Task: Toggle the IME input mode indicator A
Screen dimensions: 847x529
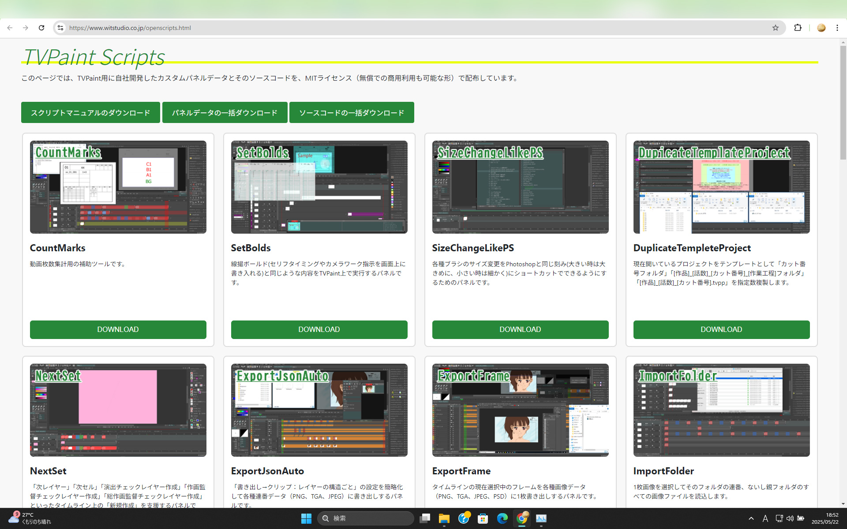Action: pyautogui.click(x=765, y=518)
